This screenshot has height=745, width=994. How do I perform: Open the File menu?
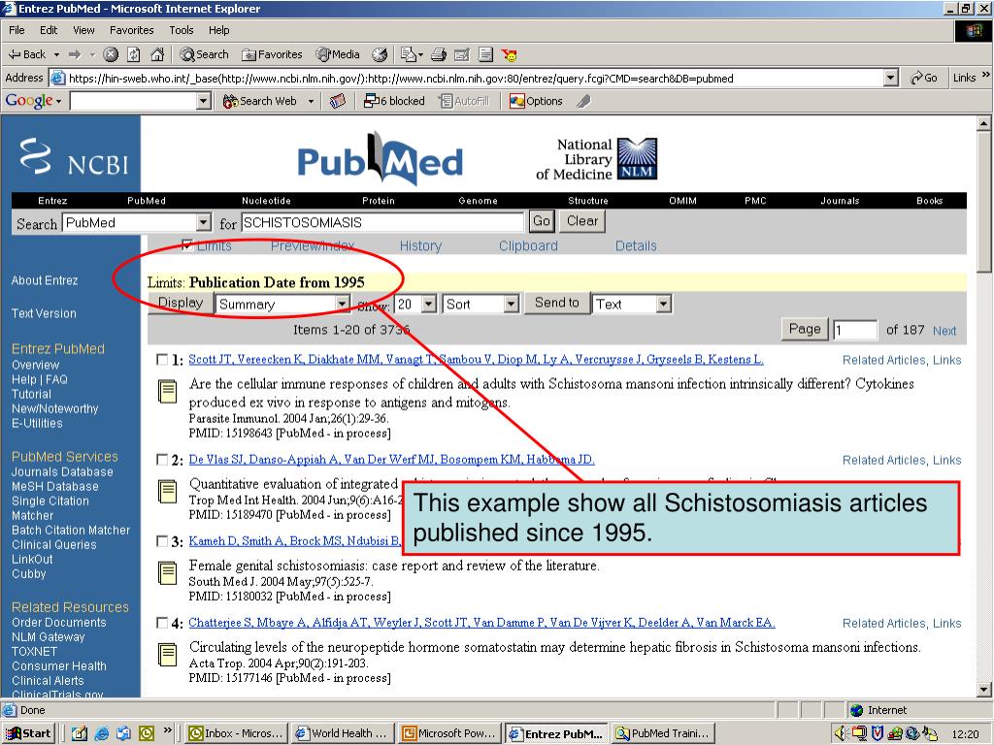(17, 30)
